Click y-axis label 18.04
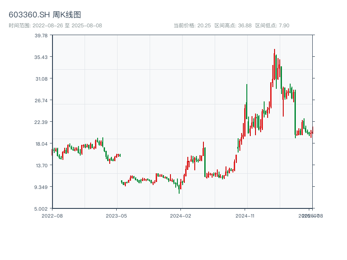 point(41,144)
